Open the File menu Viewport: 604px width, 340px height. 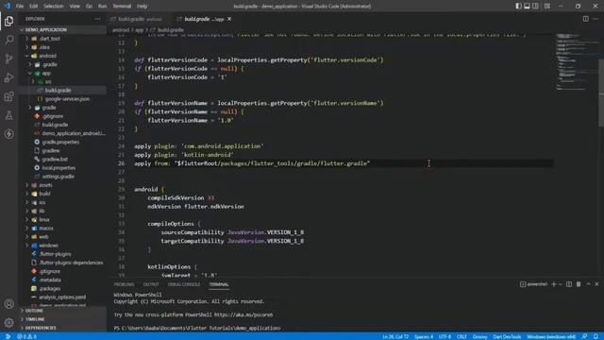20,7
